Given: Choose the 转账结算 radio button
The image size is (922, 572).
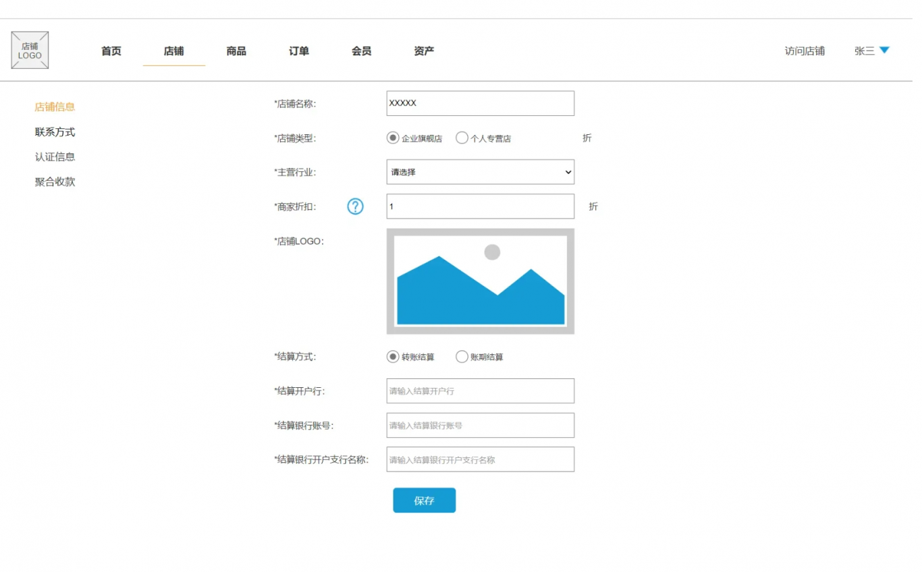Looking at the screenshot, I should (x=393, y=357).
